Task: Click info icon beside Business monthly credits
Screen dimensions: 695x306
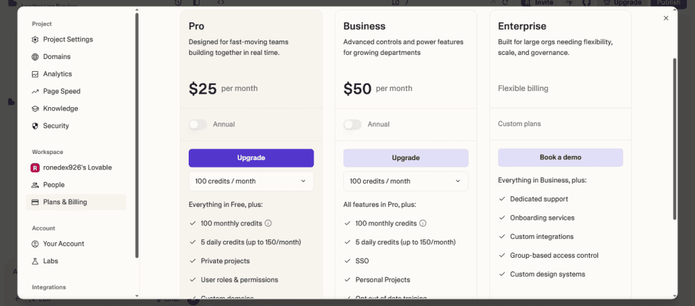Action: (x=423, y=223)
